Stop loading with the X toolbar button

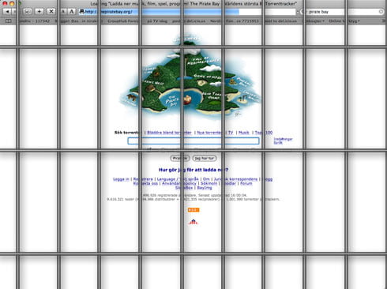51,11
